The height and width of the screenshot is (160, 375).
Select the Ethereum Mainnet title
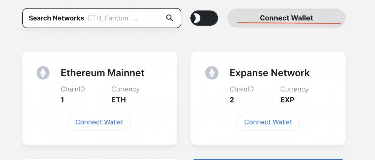103,73
